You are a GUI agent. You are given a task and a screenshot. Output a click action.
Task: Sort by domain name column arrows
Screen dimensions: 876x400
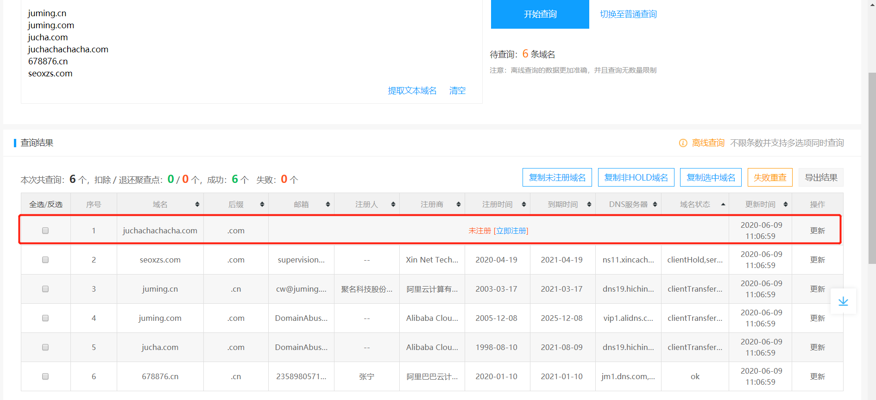(197, 205)
